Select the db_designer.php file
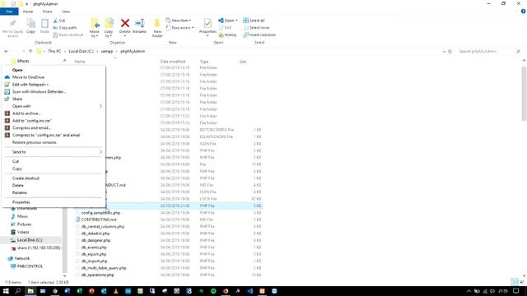This screenshot has height=296, width=527. pyautogui.click(x=96, y=240)
